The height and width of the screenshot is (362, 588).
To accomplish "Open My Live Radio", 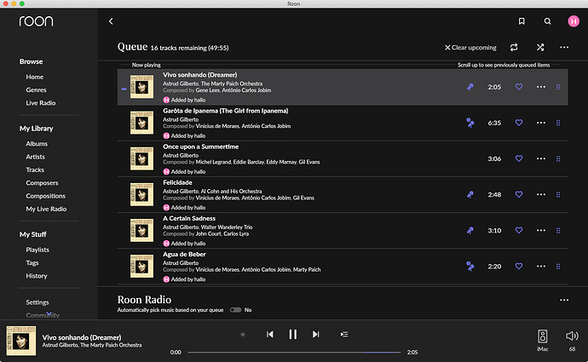I will (46, 209).
